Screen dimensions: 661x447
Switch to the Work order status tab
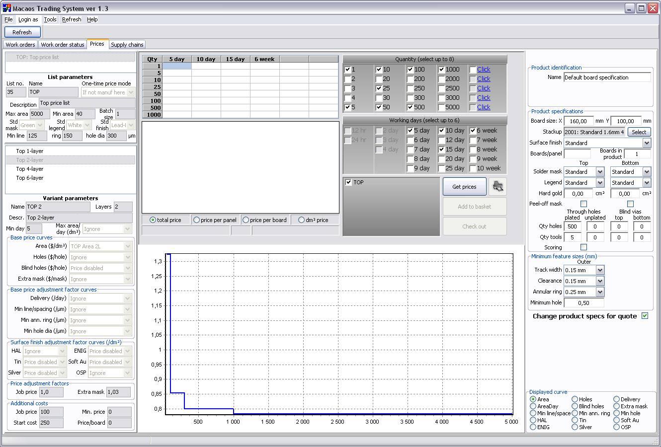tap(63, 45)
